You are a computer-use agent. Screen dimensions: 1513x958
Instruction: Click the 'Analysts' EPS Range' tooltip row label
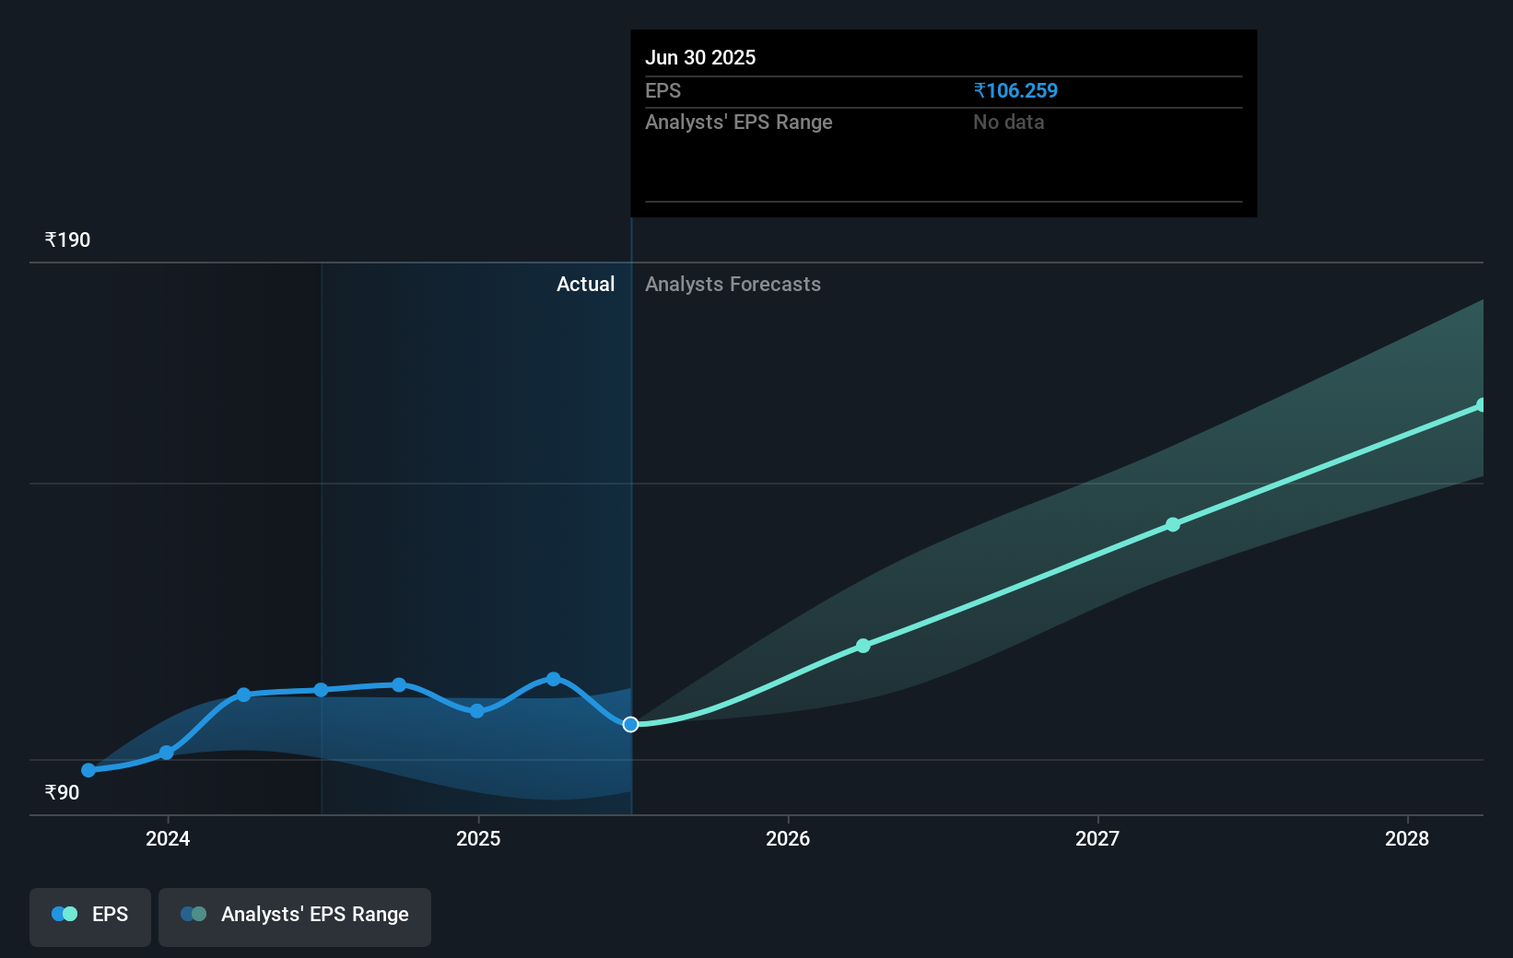tap(739, 123)
